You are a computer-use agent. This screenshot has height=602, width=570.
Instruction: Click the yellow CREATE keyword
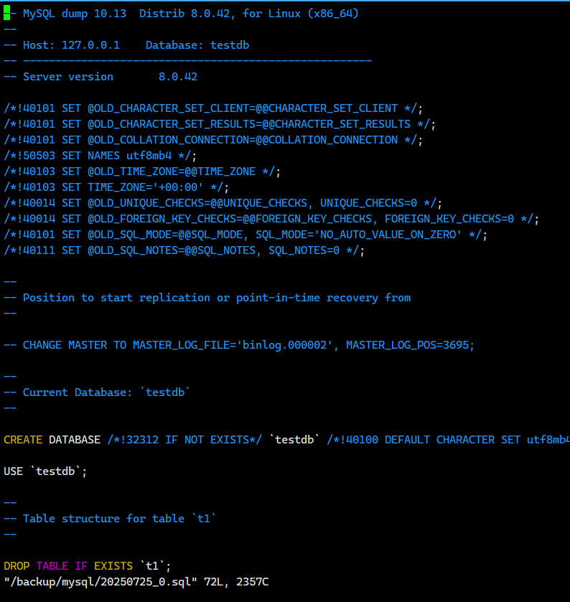pyautogui.click(x=23, y=440)
